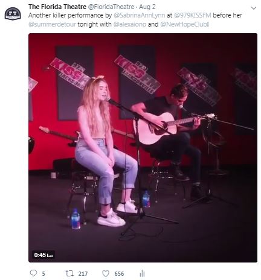The width and height of the screenshot is (261, 280).
Task: Open tweet analytics bar chart icon
Action: tap(142, 273)
